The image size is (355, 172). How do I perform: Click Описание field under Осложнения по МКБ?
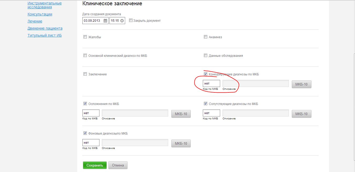pyautogui.click(x=135, y=113)
